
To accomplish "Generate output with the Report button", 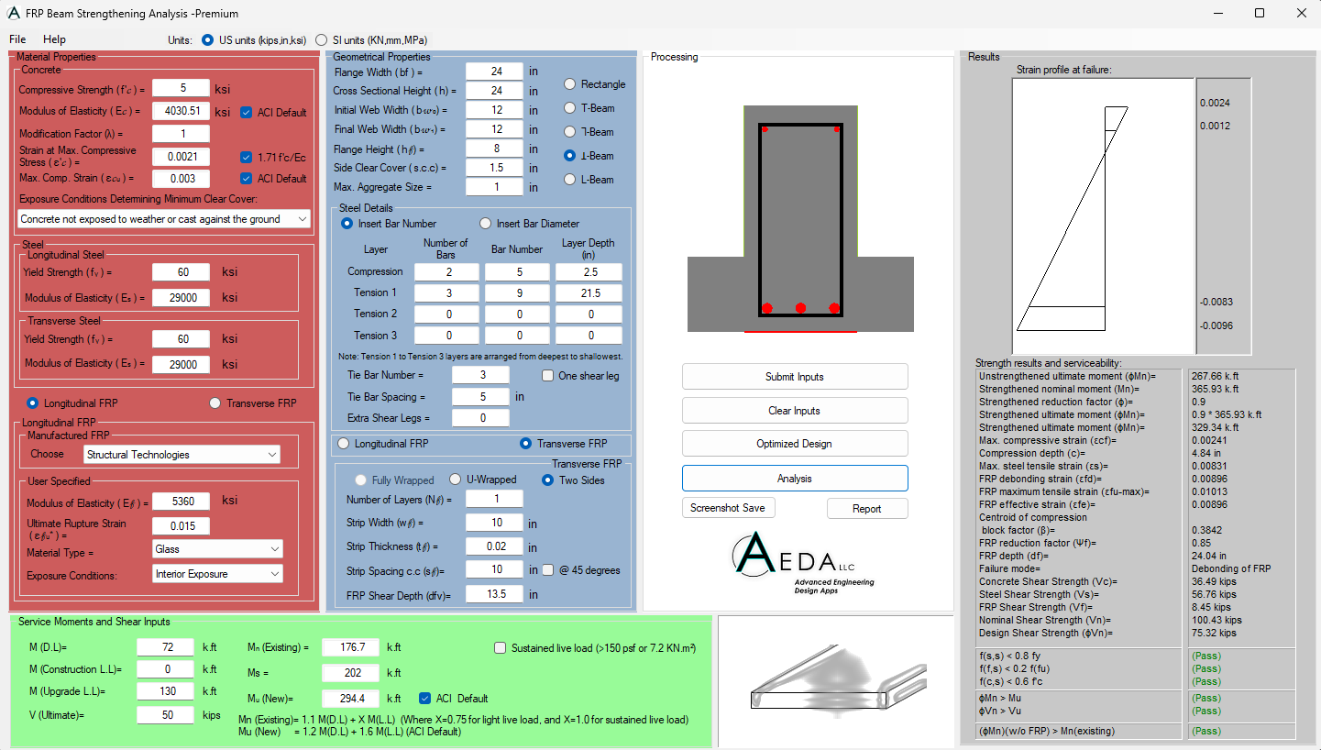I will pos(866,509).
